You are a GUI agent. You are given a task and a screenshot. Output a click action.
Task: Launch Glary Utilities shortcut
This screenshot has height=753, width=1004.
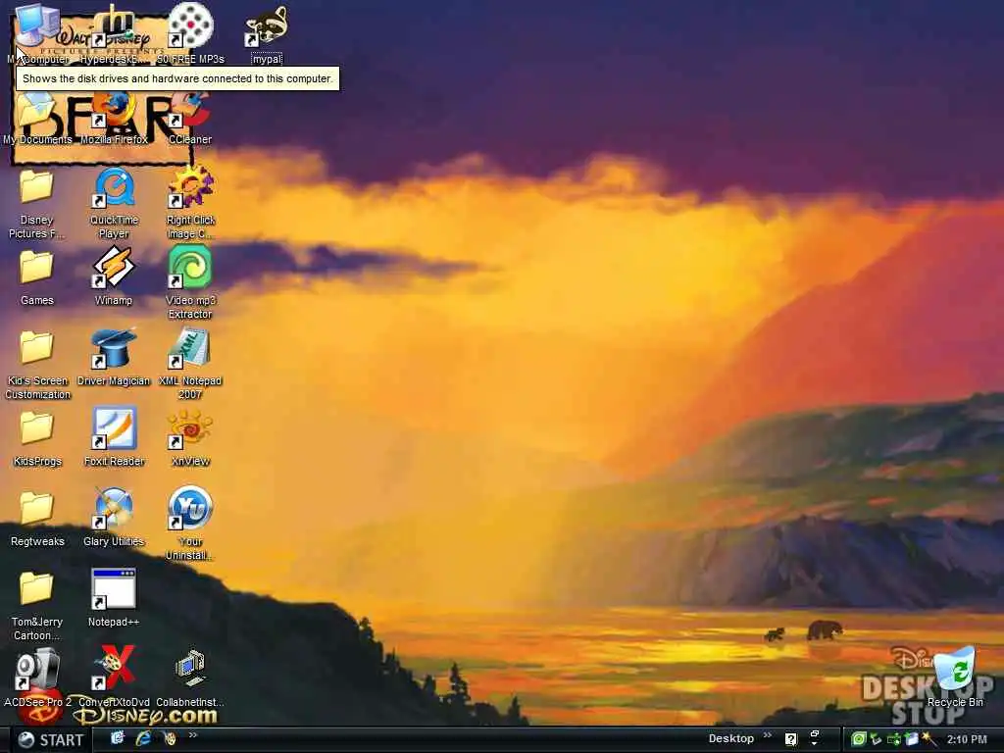coord(114,518)
